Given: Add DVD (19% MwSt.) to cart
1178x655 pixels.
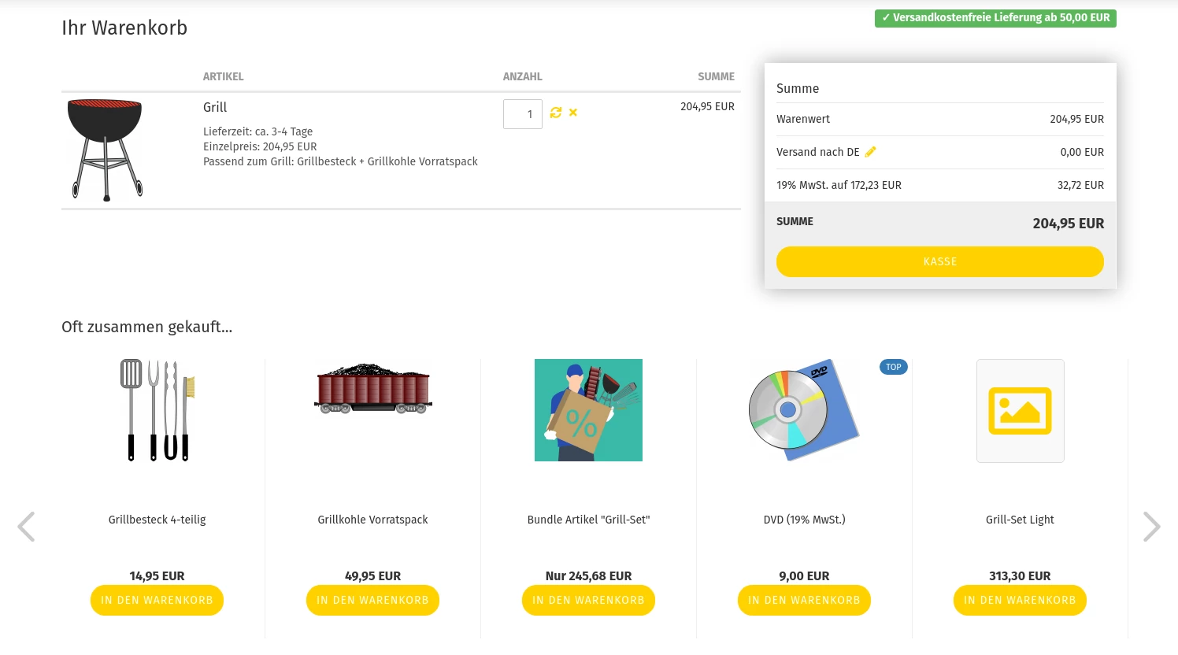Looking at the screenshot, I should (x=804, y=600).
